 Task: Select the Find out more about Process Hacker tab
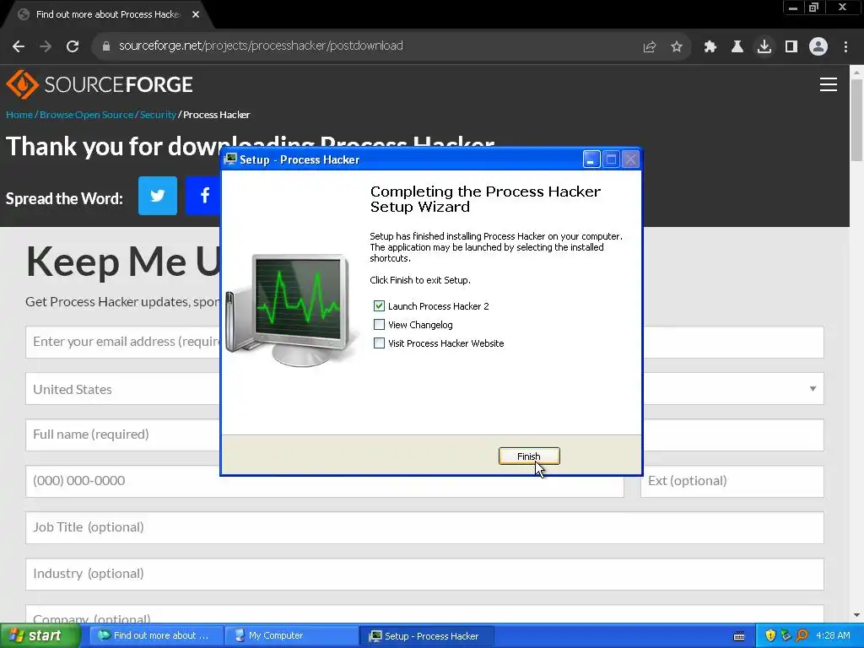[107, 14]
